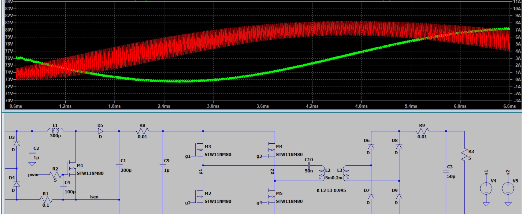Click the 3.0ms time axis label
522x214 pixels.
click(x=213, y=106)
